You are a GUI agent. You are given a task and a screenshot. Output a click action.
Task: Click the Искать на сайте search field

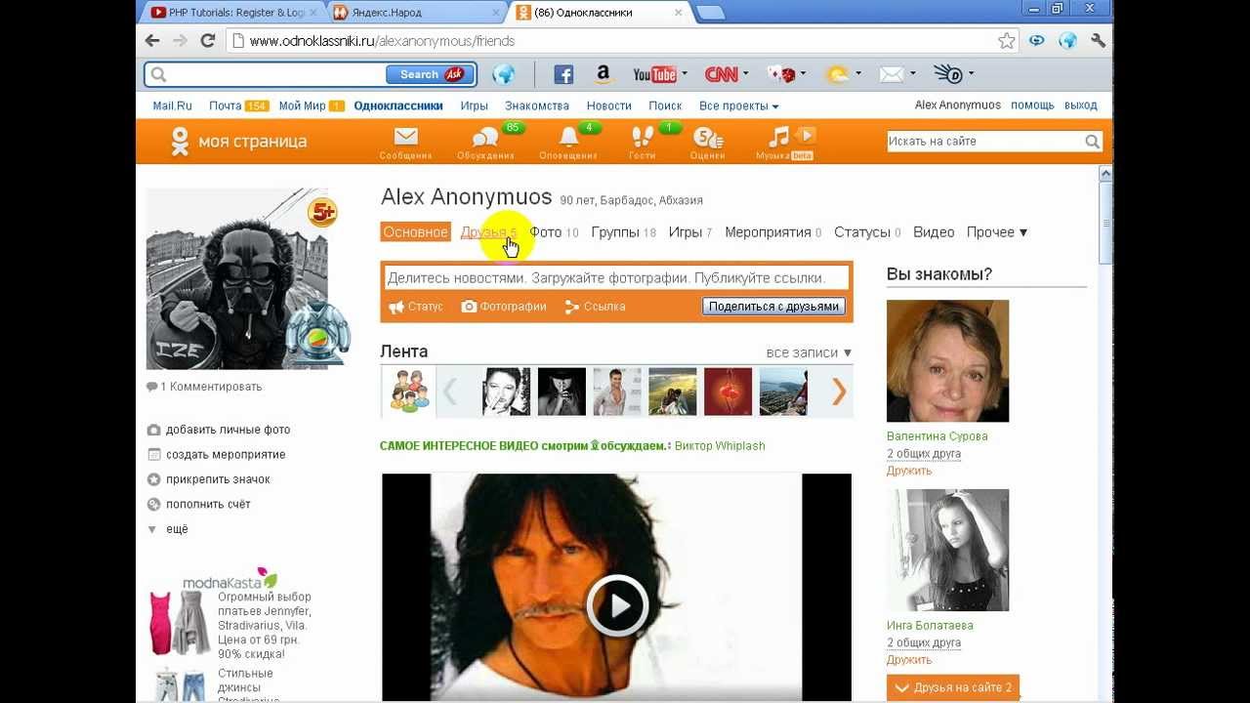coord(984,142)
